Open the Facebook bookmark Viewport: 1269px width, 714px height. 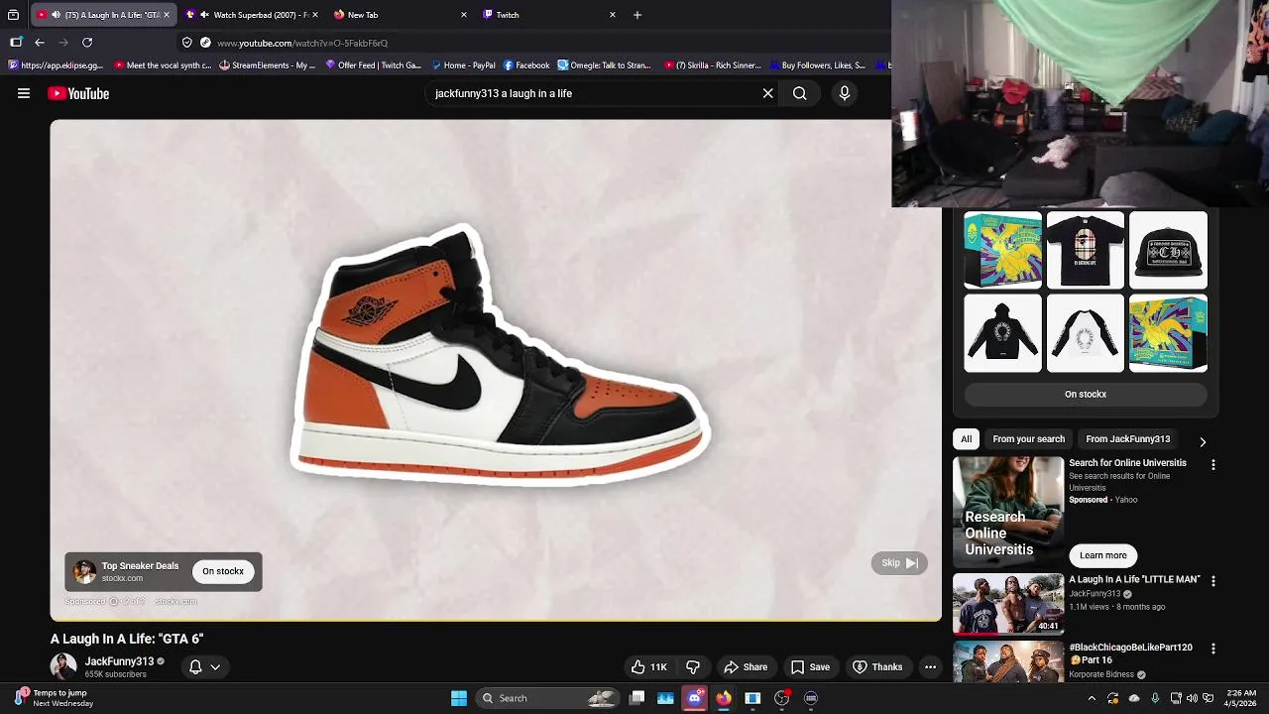(526, 65)
